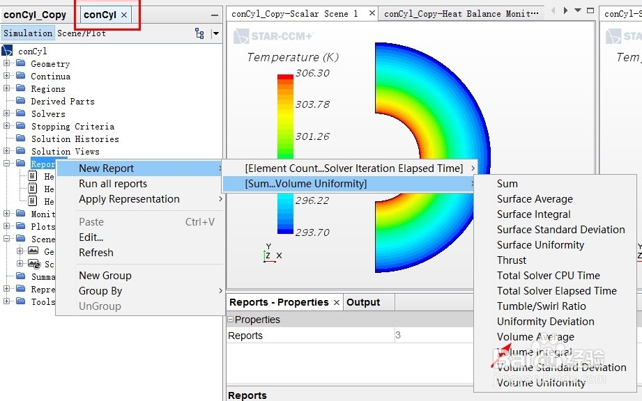
Task: Select Uniformity Deviation report
Action: pos(545,322)
